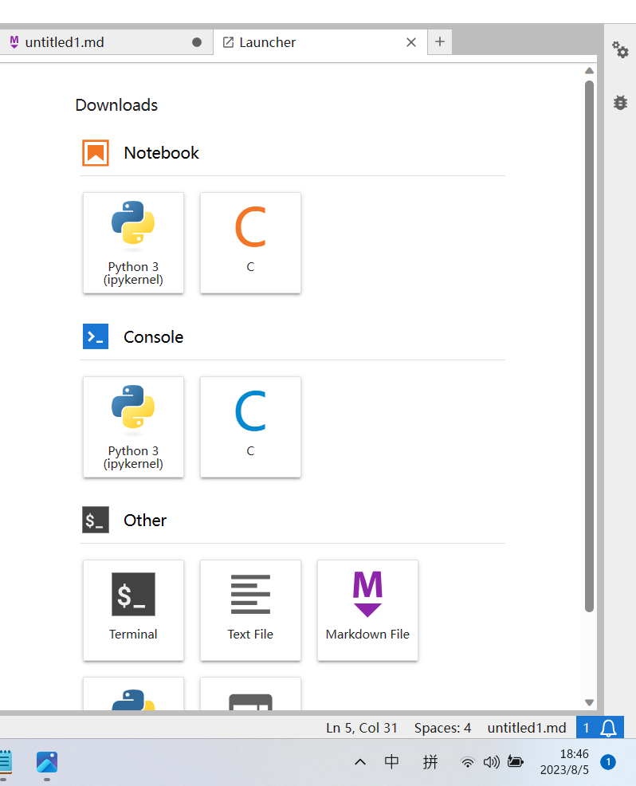The height and width of the screenshot is (786, 636).
Task: Start a Python 3 console
Action: pos(133,427)
